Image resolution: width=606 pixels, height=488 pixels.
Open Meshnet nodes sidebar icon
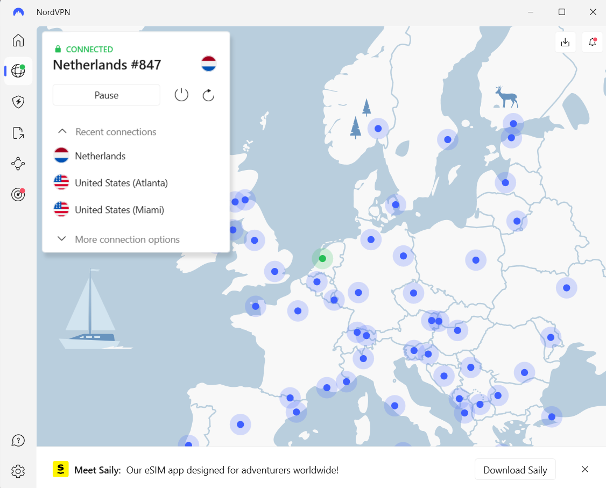pos(18,164)
